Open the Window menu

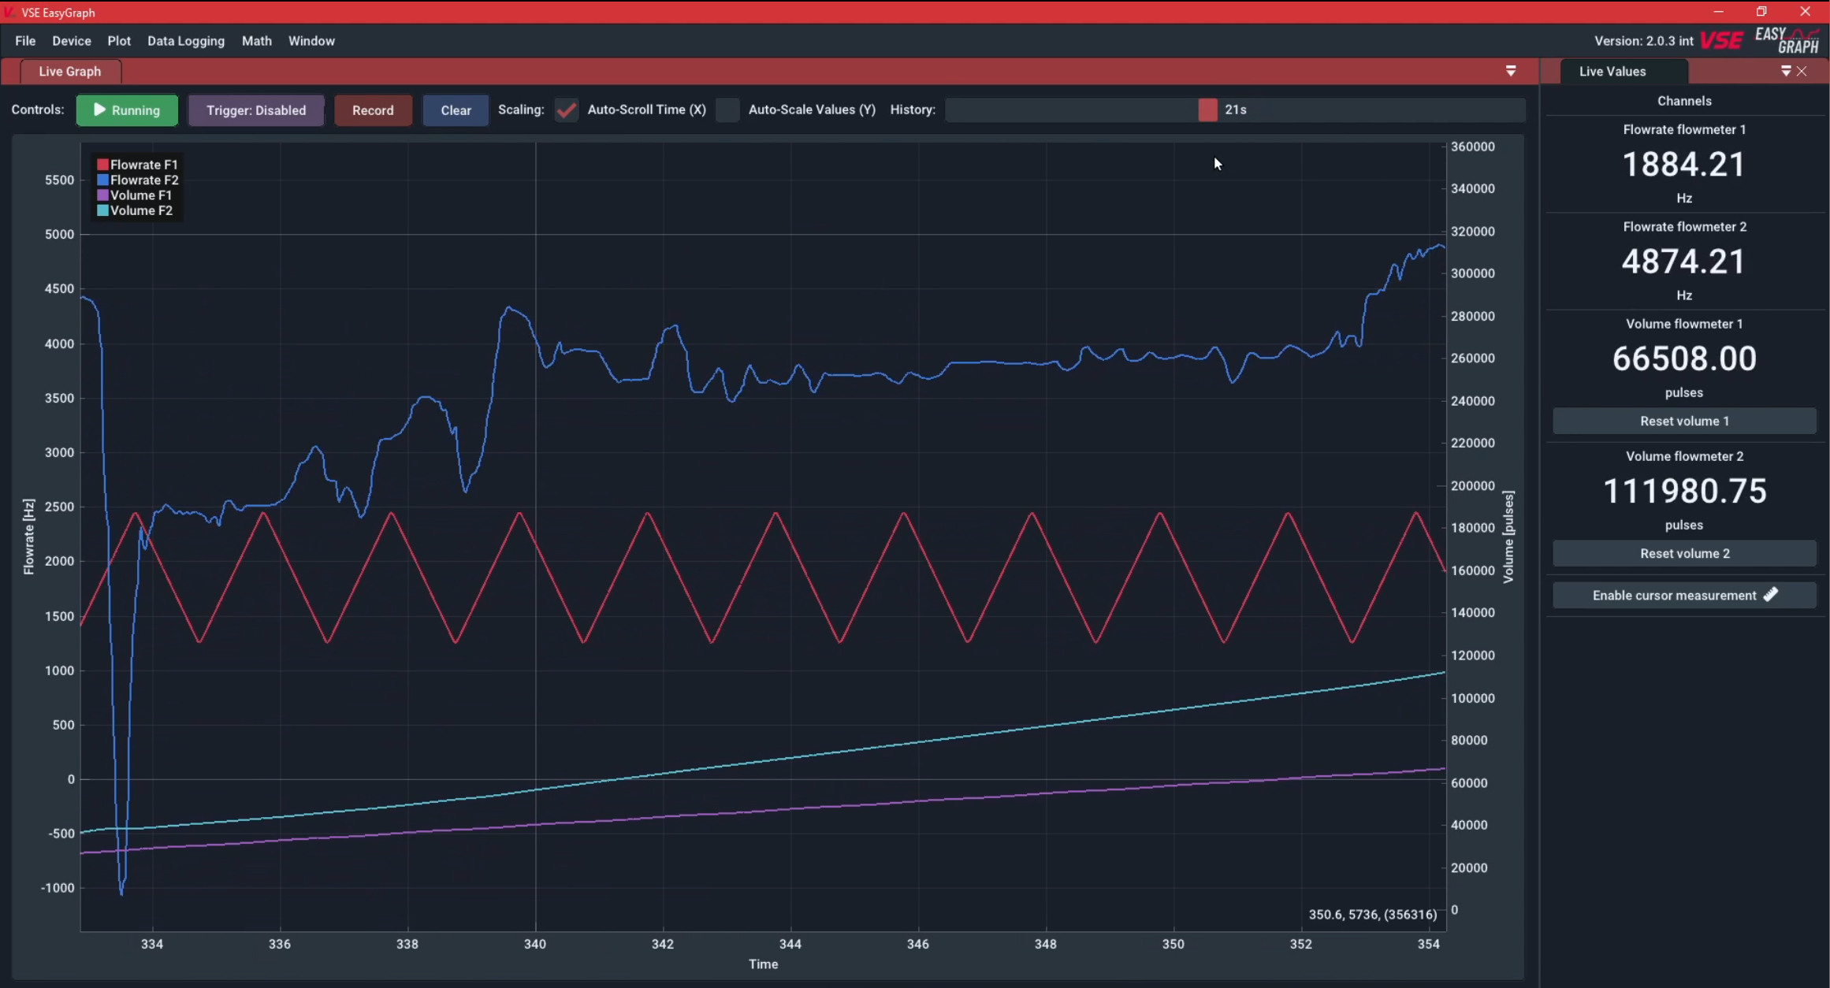point(311,41)
